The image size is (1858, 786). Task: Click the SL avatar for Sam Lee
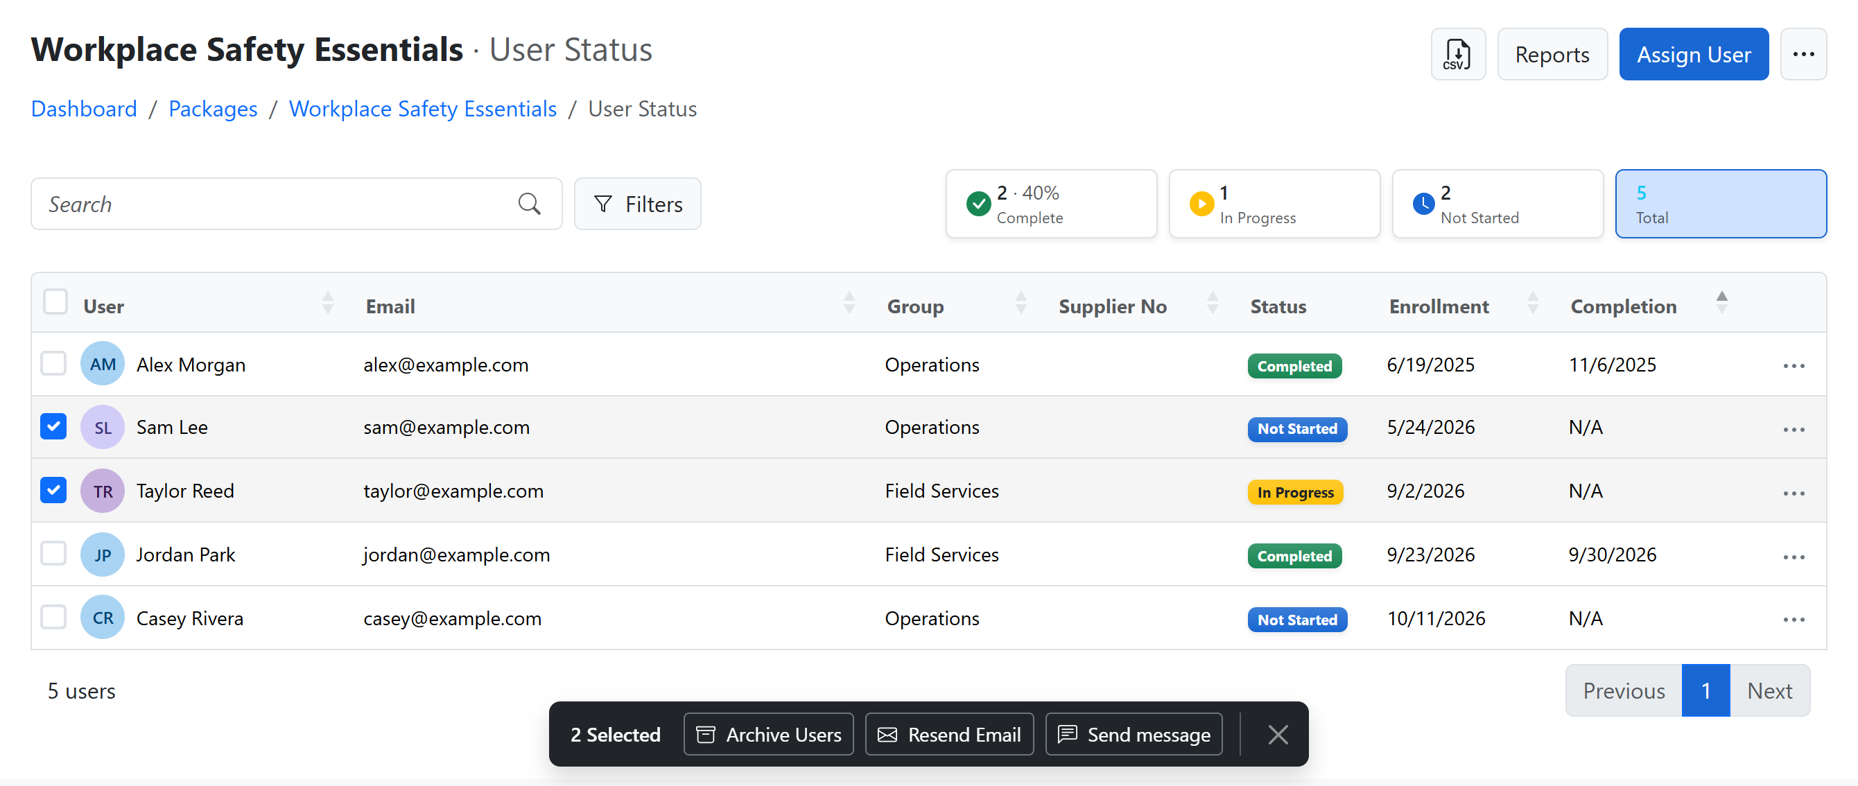[x=103, y=428]
